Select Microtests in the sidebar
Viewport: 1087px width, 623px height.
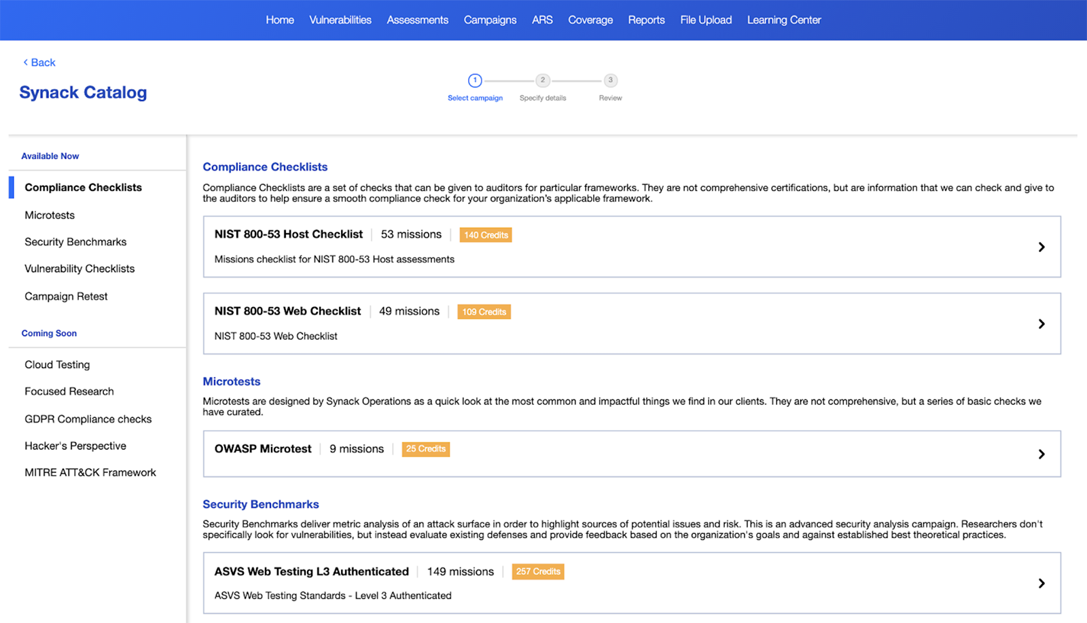pos(49,215)
